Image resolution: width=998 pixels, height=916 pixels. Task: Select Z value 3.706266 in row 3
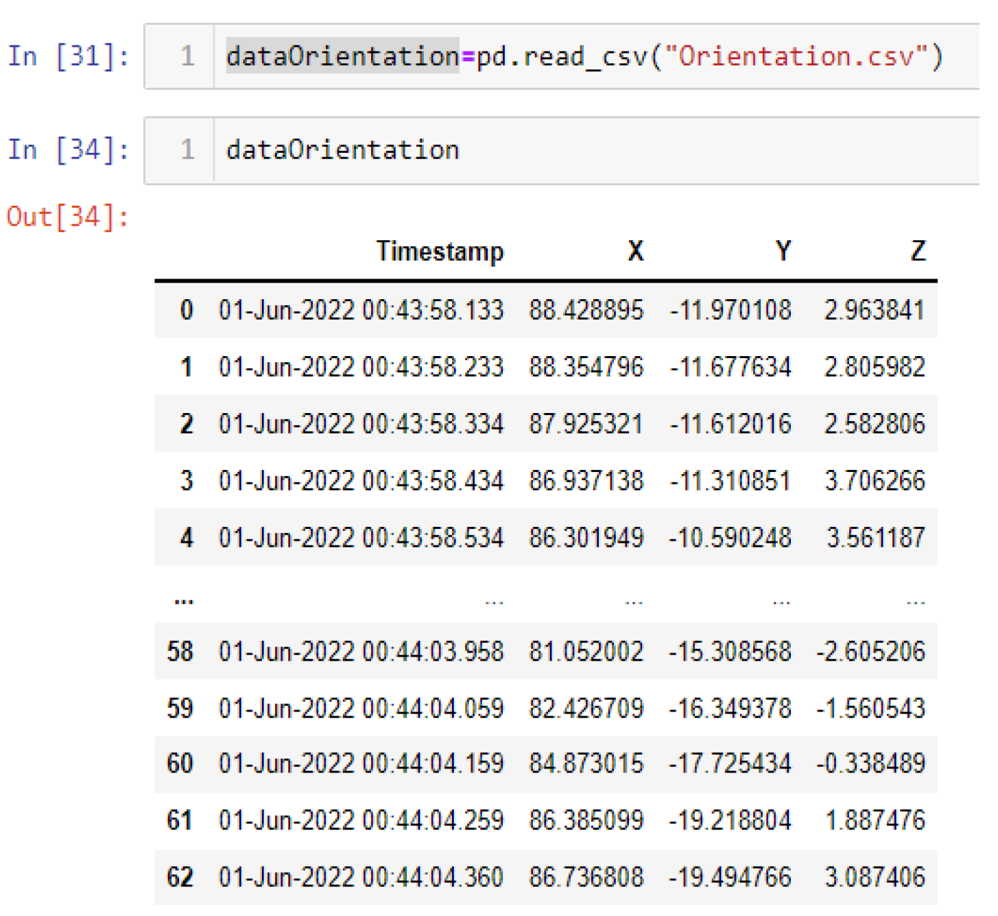coord(875,481)
